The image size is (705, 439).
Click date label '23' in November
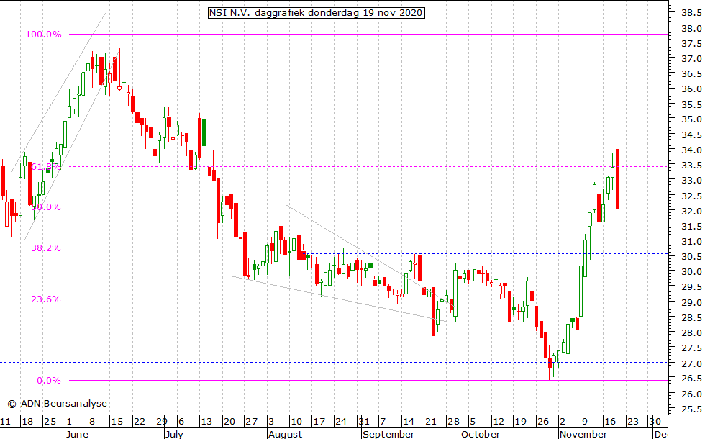632,422
